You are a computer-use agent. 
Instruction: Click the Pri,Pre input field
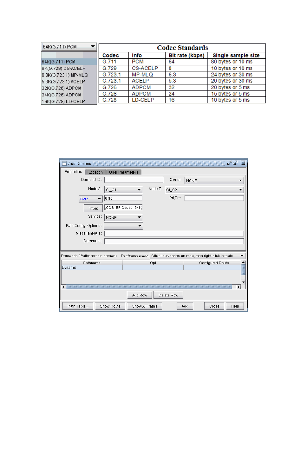pyautogui.click(x=214, y=198)
